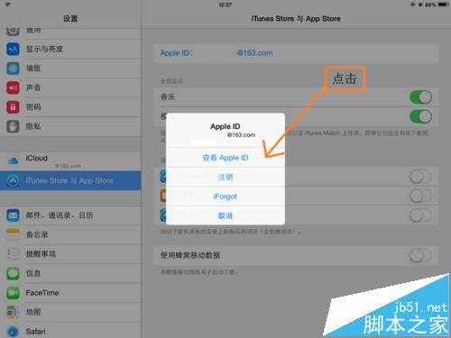Open FaceTime settings row

click(x=70, y=293)
